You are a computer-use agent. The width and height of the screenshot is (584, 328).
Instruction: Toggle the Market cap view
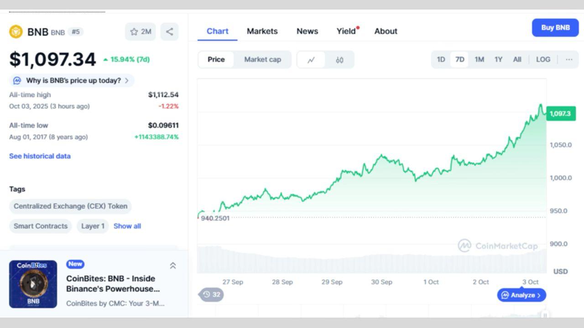(x=263, y=60)
